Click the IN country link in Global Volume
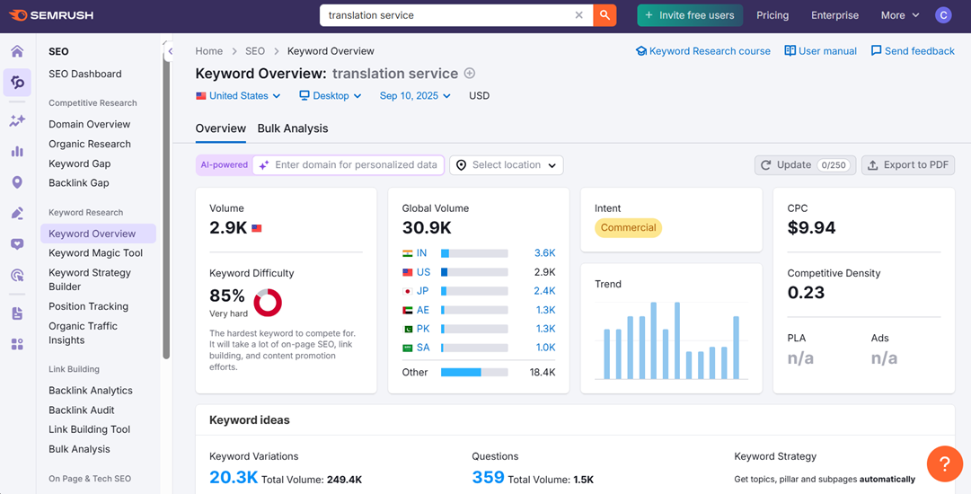Viewport: 971px width, 494px height. coord(421,253)
